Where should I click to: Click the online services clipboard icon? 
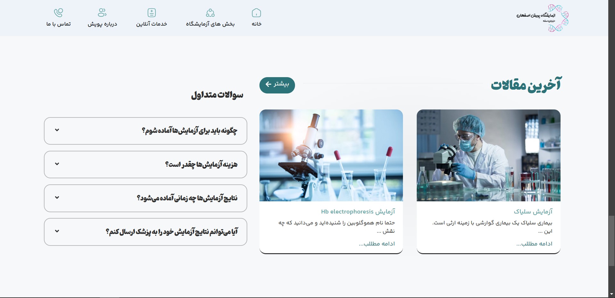tap(152, 13)
